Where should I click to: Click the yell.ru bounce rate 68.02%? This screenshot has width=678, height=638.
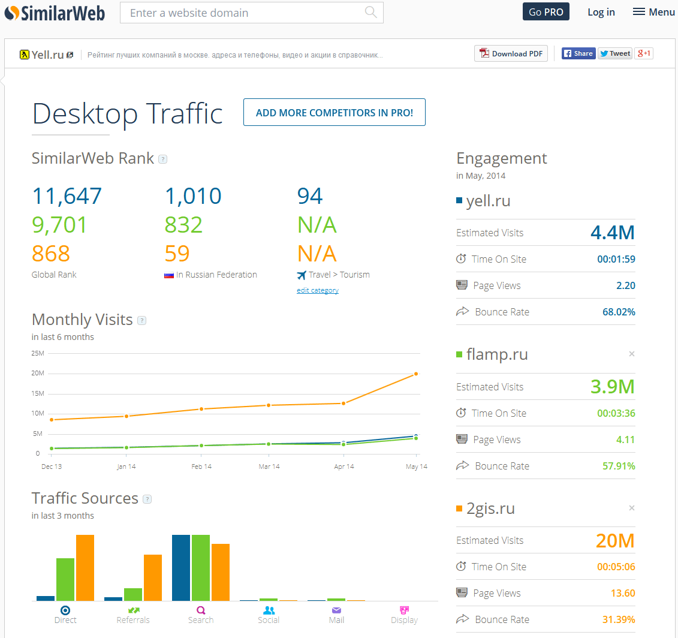[619, 312]
